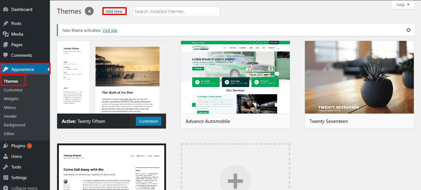Viewport: 421px width, 190px height.
Task: Follow the Visit site link
Action: (x=110, y=30)
